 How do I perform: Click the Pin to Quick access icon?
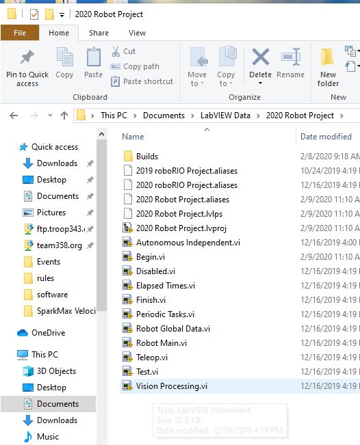point(27,57)
